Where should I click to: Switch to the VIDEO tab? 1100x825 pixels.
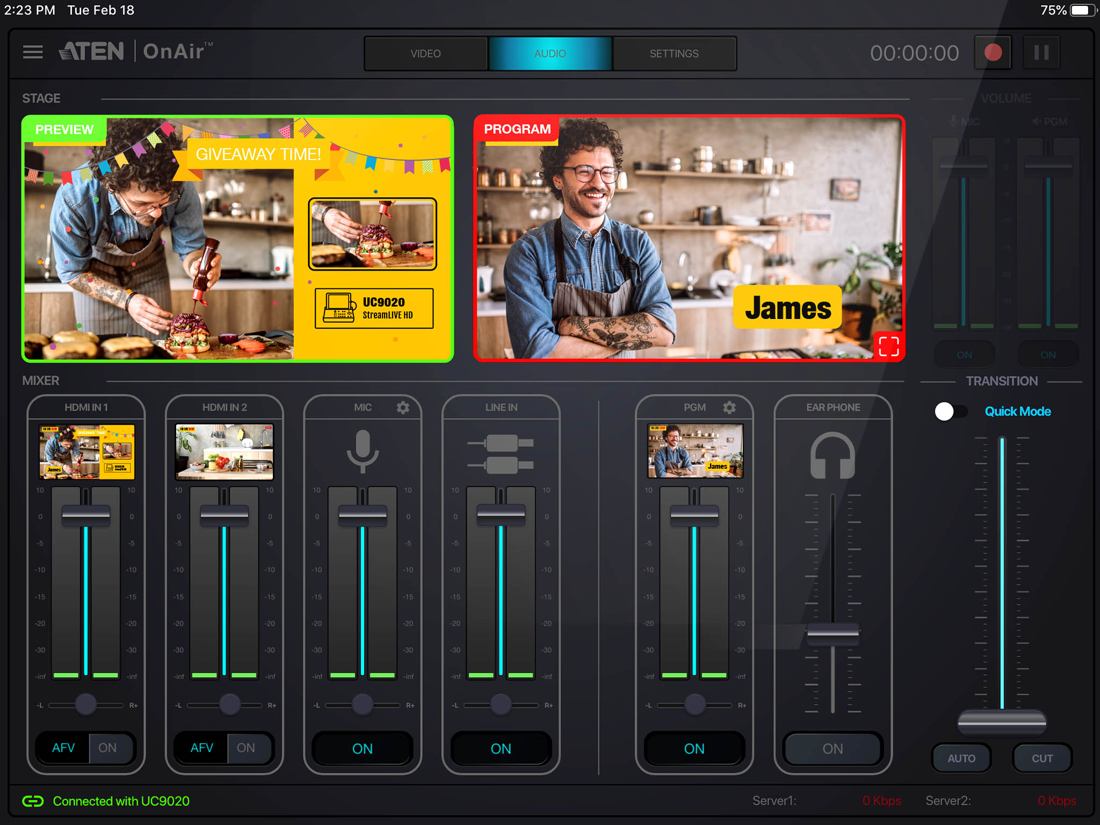[x=425, y=54]
